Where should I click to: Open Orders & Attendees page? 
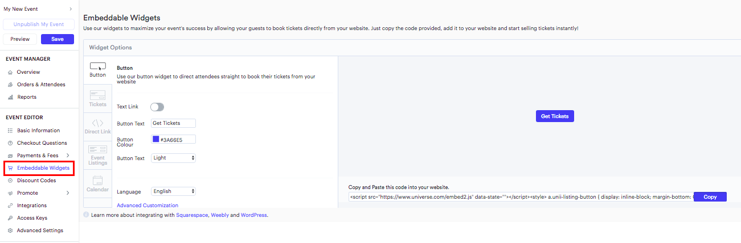[x=41, y=85]
